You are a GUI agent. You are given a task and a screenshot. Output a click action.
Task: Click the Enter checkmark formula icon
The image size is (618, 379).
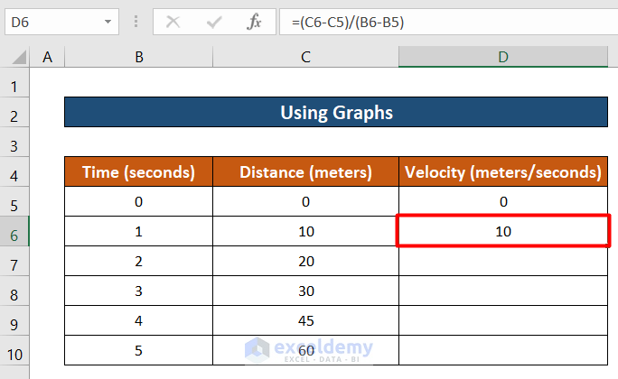point(215,21)
